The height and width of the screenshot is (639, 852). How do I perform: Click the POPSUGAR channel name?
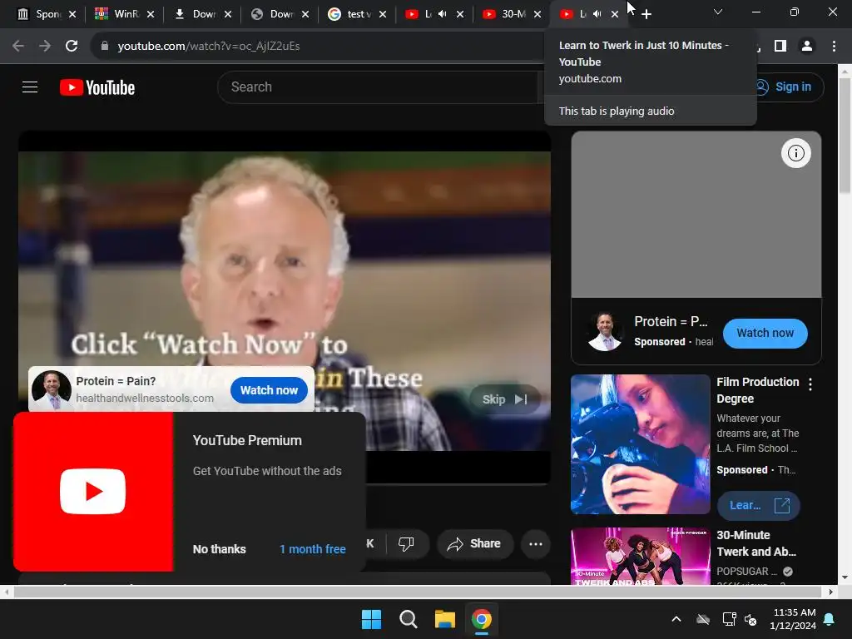coord(745,572)
